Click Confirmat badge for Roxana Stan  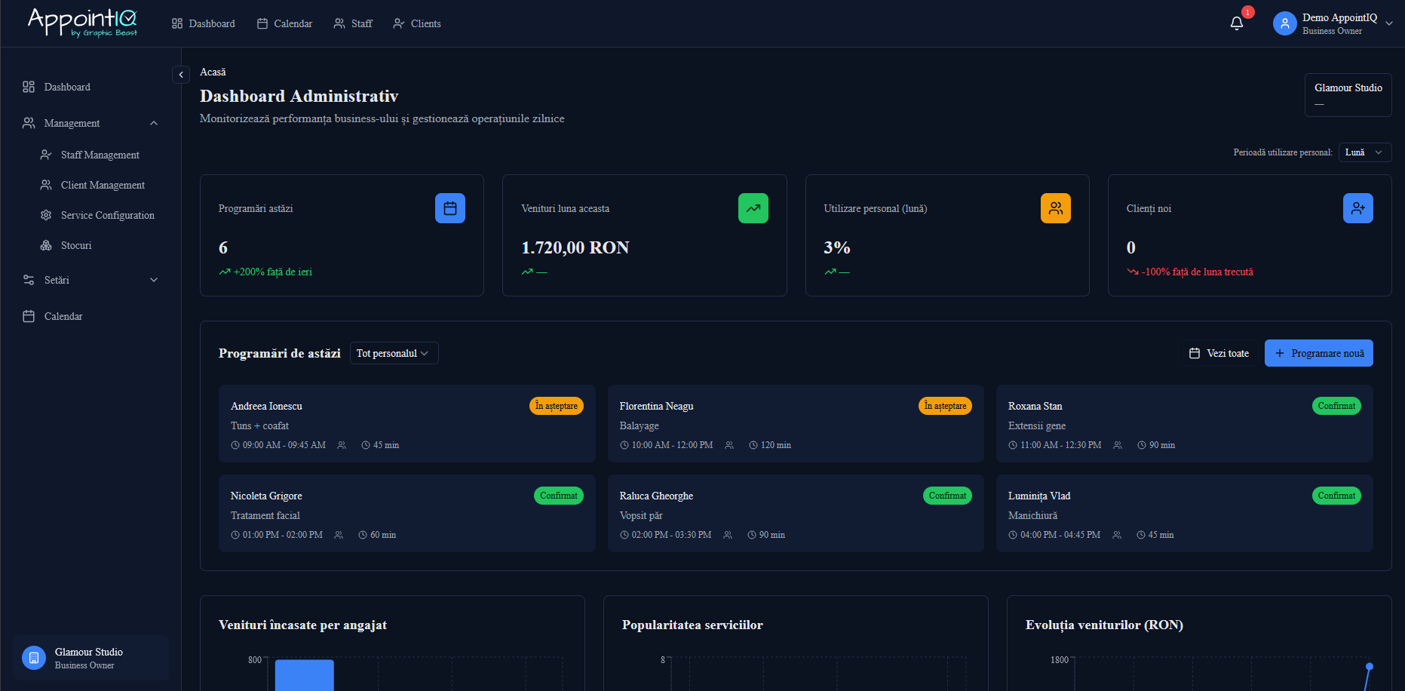[1336, 406]
